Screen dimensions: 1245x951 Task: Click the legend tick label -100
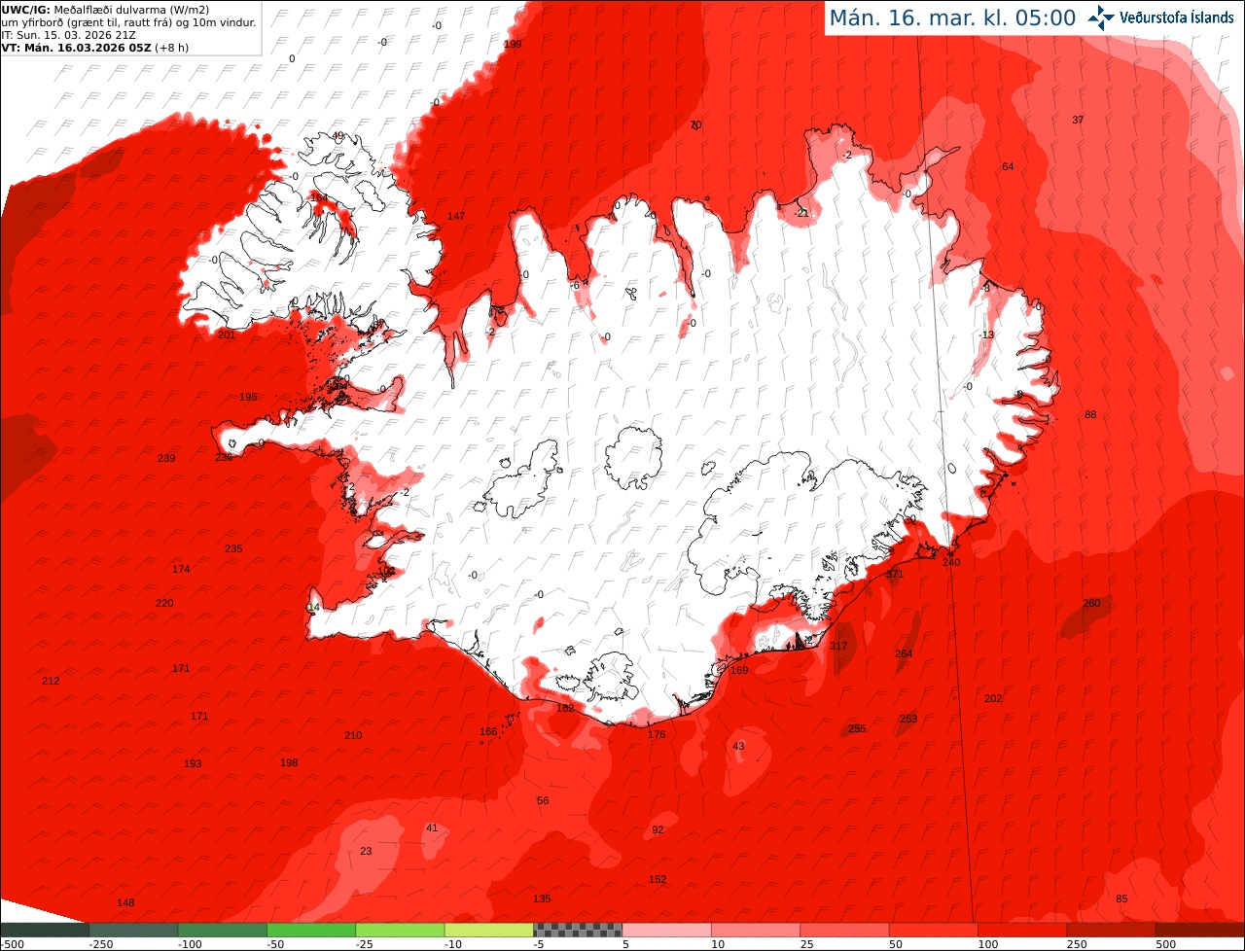190,944
